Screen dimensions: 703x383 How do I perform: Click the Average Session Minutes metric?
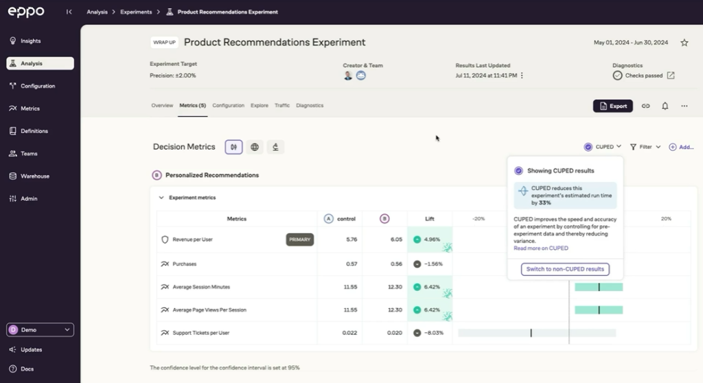(201, 287)
